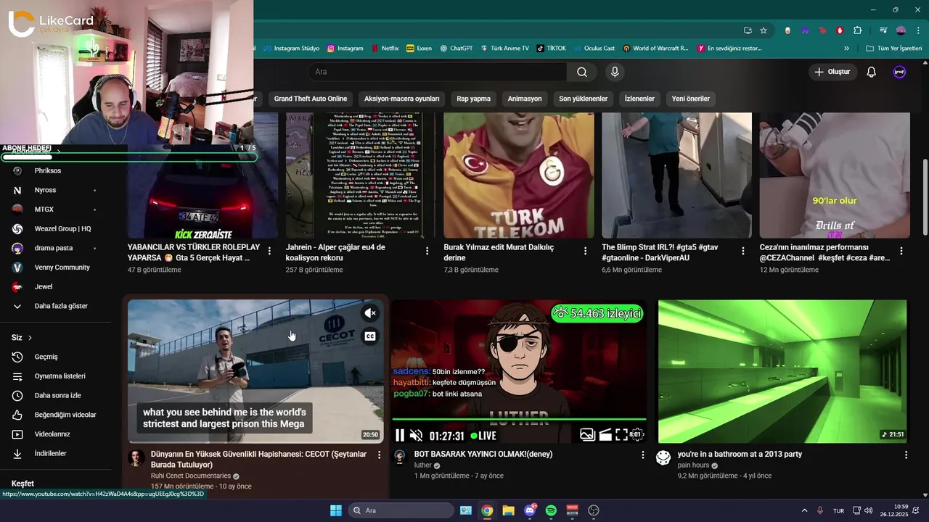Show hidden bookmarks with the double-chevron
The image size is (929, 522).
click(x=846, y=49)
